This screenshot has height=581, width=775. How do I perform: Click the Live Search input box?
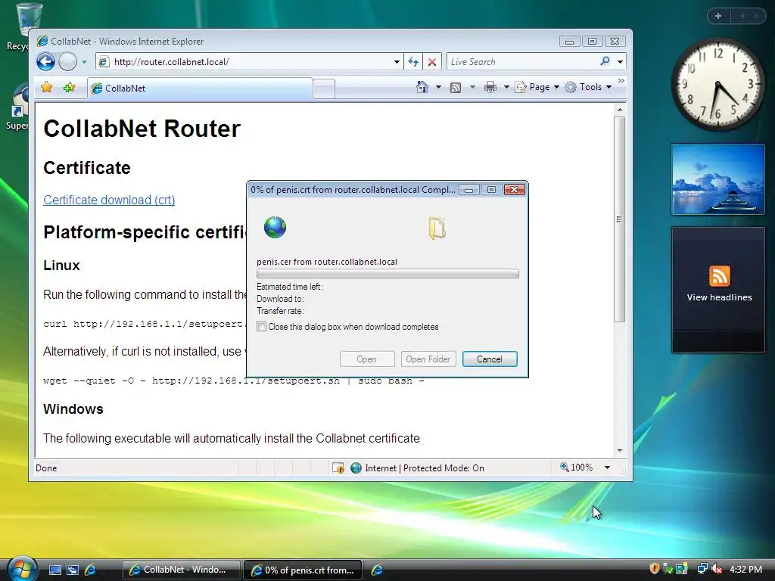521,62
